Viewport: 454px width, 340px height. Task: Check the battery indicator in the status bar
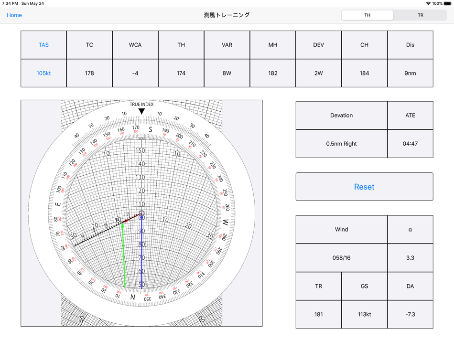click(x=448, y=3)
